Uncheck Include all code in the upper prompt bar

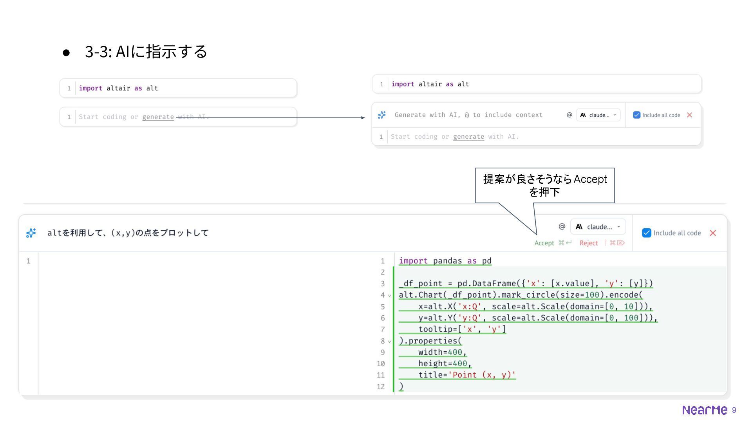point(636,115)
